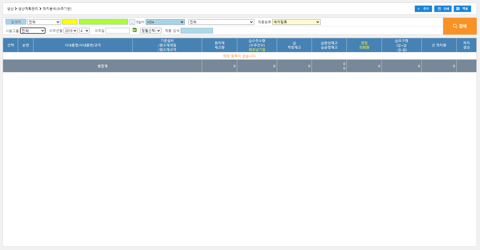Open the 검색어 type dropdown
The width and height of the screenshot is (480, 250).
44,22
